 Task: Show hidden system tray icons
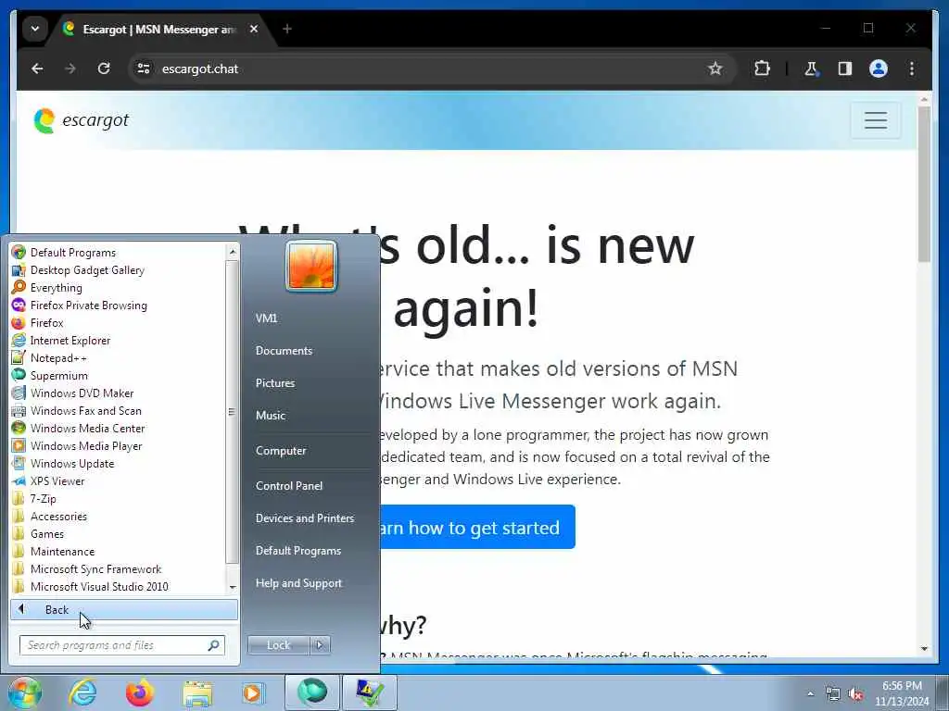(x=810, y=694)
